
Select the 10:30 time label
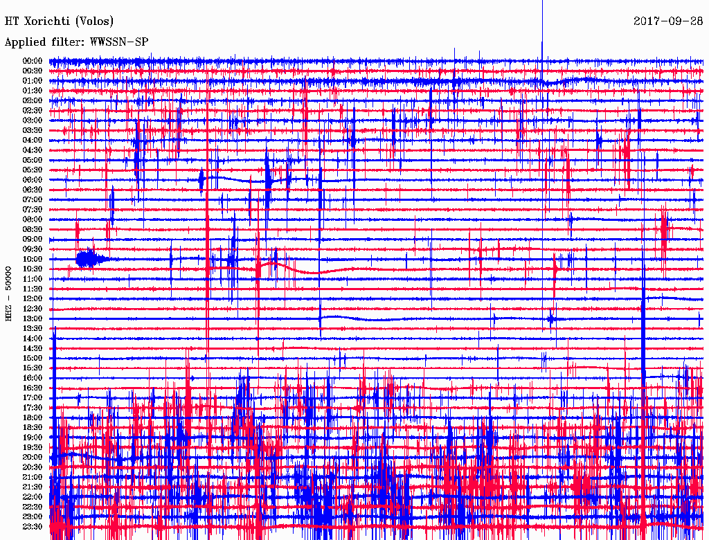pyautogui.click(x=33, y=269)
